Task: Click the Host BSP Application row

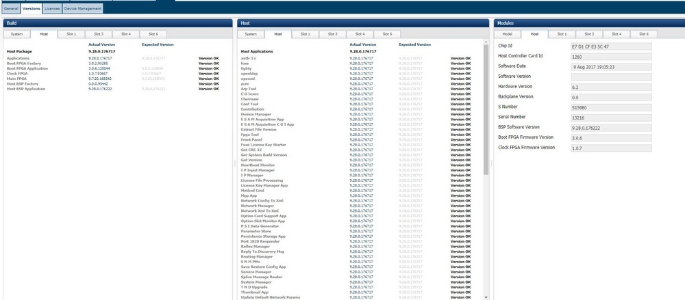Action: point(113,89)
